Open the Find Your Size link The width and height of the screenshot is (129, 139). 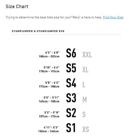point(113,17)
